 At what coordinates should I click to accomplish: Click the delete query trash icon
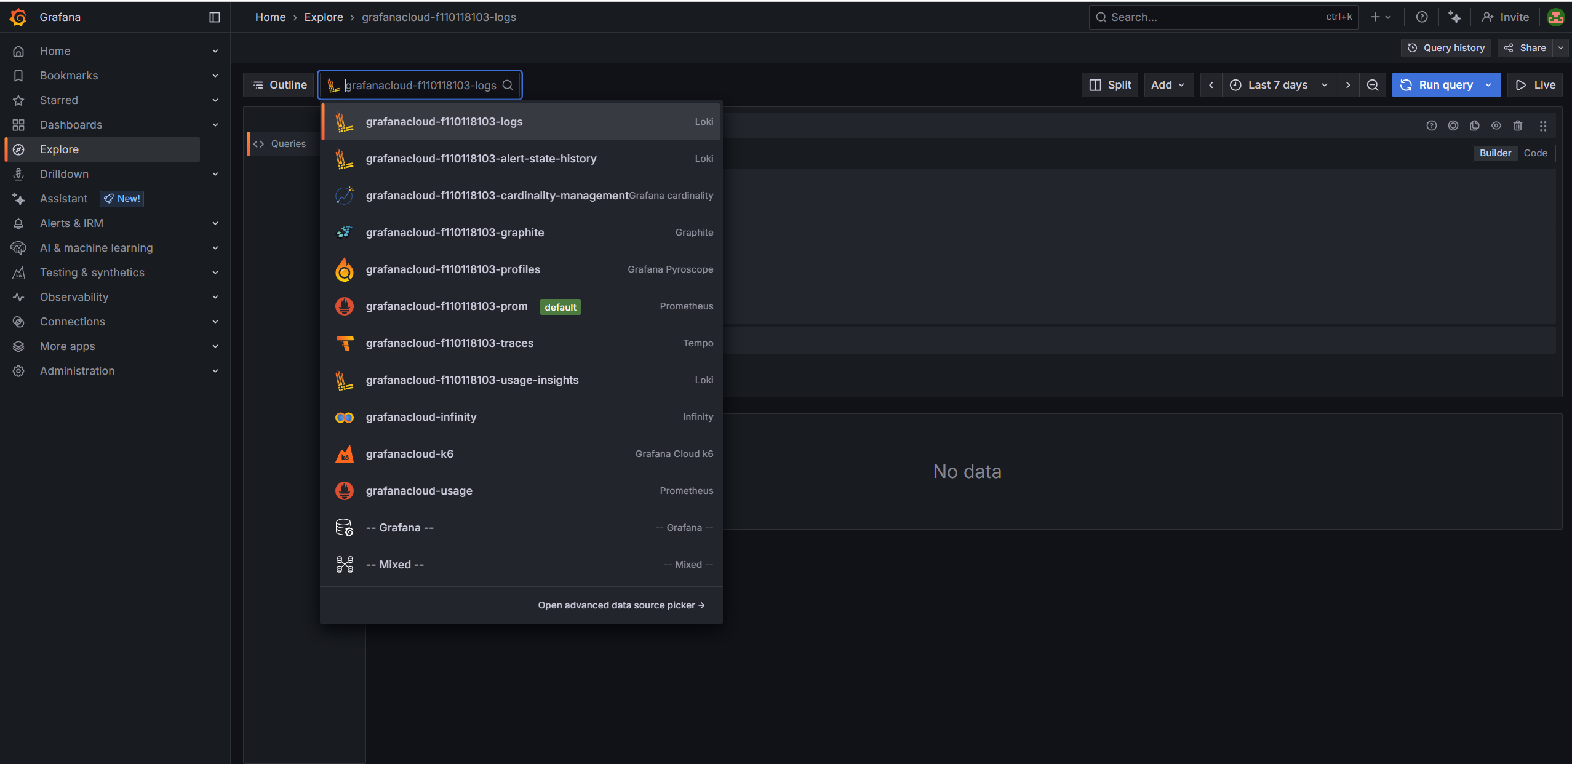pyautogui.click(x=1518, y=125)
